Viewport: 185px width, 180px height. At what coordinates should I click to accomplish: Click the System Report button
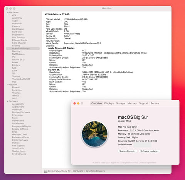pyautogui.click(x=127, y=151)
